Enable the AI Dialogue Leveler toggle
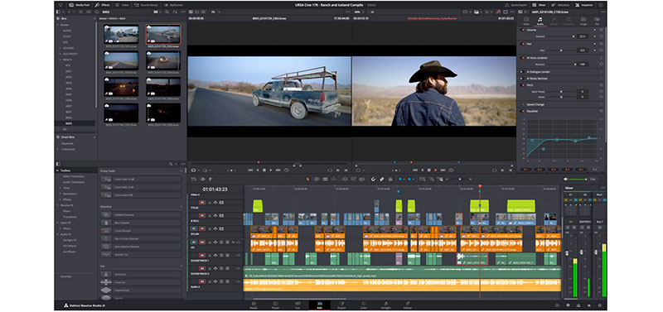The height and width of the screenshot is (312, 663). pos(523,72)
